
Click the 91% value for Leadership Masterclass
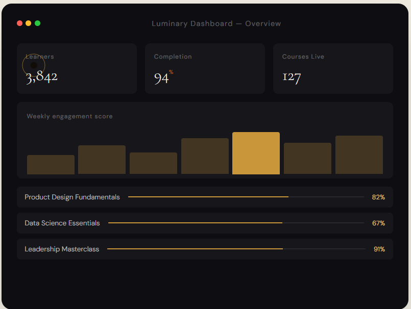click(379, 249)
